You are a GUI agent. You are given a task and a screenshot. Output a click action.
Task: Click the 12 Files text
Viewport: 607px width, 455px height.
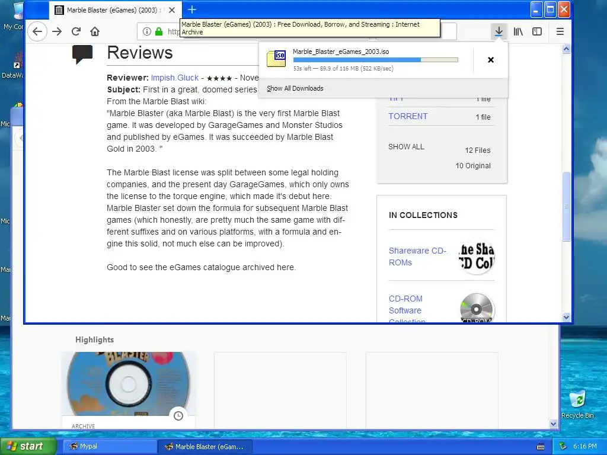click(478, 150)
